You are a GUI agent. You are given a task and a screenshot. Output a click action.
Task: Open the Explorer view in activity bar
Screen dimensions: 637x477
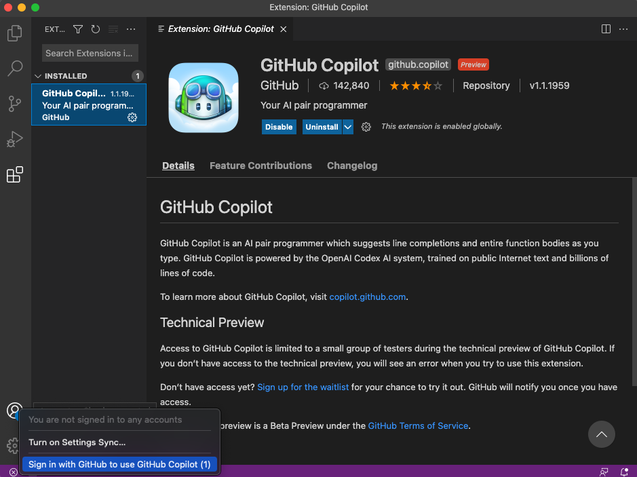15,33
